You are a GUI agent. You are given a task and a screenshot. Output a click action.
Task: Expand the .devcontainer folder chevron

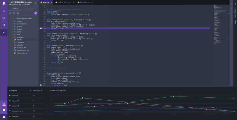point(12,24)
